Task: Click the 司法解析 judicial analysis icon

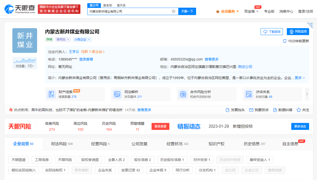Action: point(117,94)
